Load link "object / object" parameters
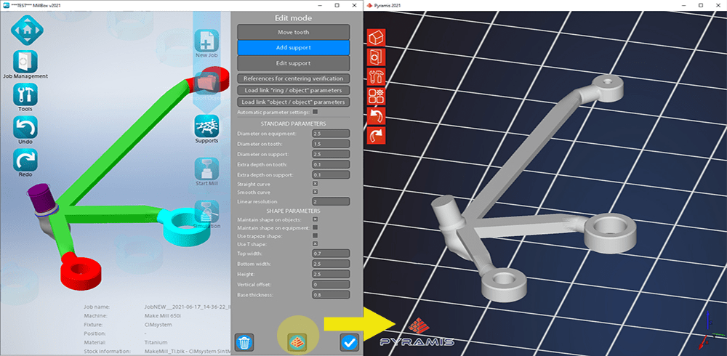 [294, 102]
